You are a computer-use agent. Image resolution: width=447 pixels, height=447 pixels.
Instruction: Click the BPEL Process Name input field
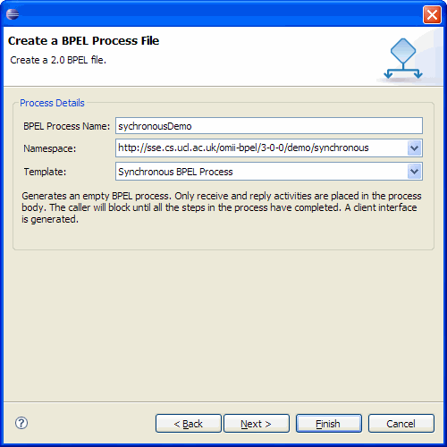(269, 126)
